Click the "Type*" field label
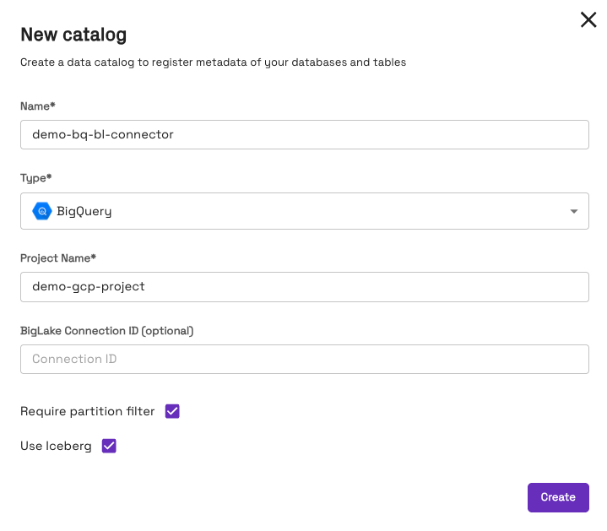Viewport: 607px width, 531px height. pos(36,178)
